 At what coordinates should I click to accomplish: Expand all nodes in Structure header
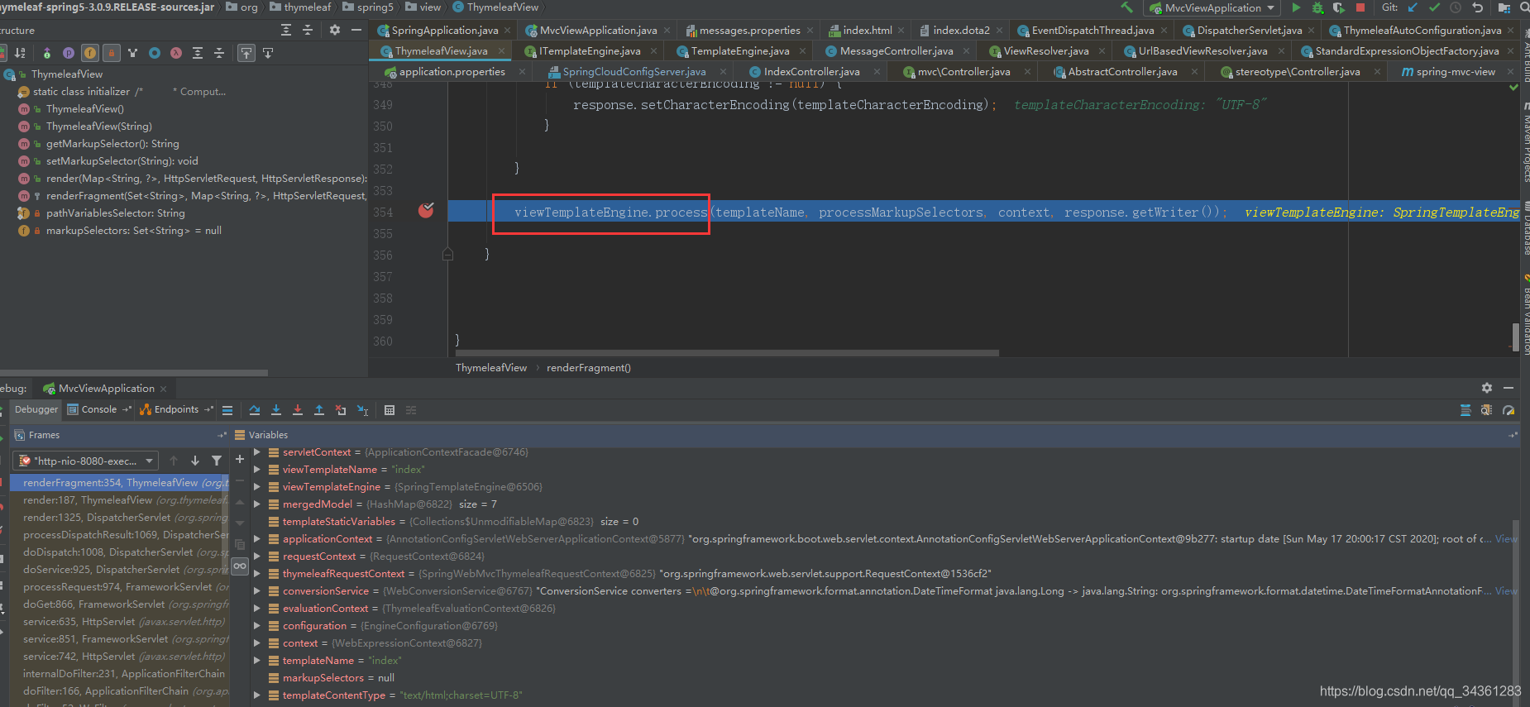click(286, 30)
